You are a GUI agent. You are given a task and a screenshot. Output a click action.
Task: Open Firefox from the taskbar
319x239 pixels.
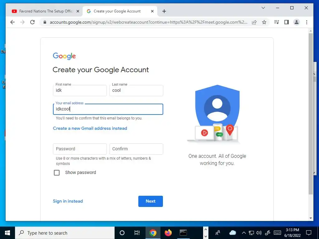pyautogui.click(x=168, y=233)
